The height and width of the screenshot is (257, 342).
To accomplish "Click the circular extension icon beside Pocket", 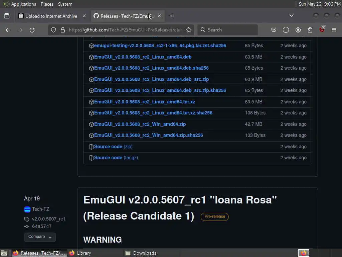I will point(286,30).
